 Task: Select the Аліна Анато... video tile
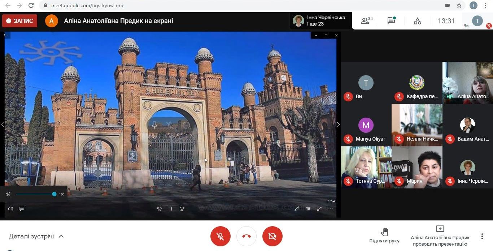(x=468, y=83)
